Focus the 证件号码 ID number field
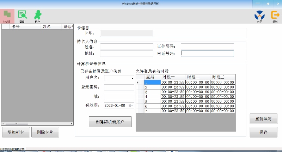 pos(207,47)
